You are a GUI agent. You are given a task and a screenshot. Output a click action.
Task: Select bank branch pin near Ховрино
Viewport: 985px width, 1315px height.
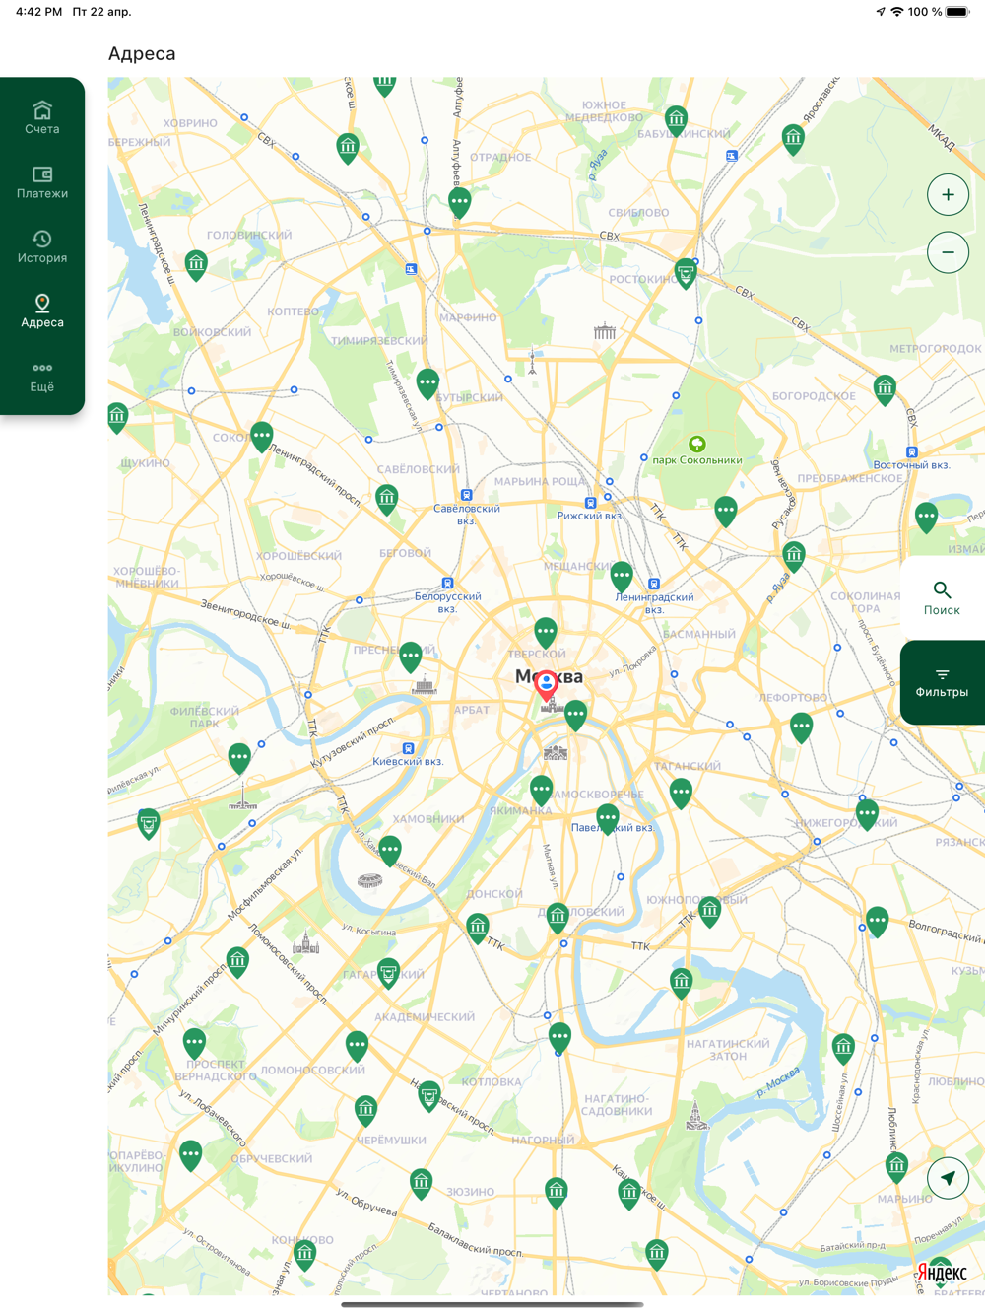[x=348, y=149]
